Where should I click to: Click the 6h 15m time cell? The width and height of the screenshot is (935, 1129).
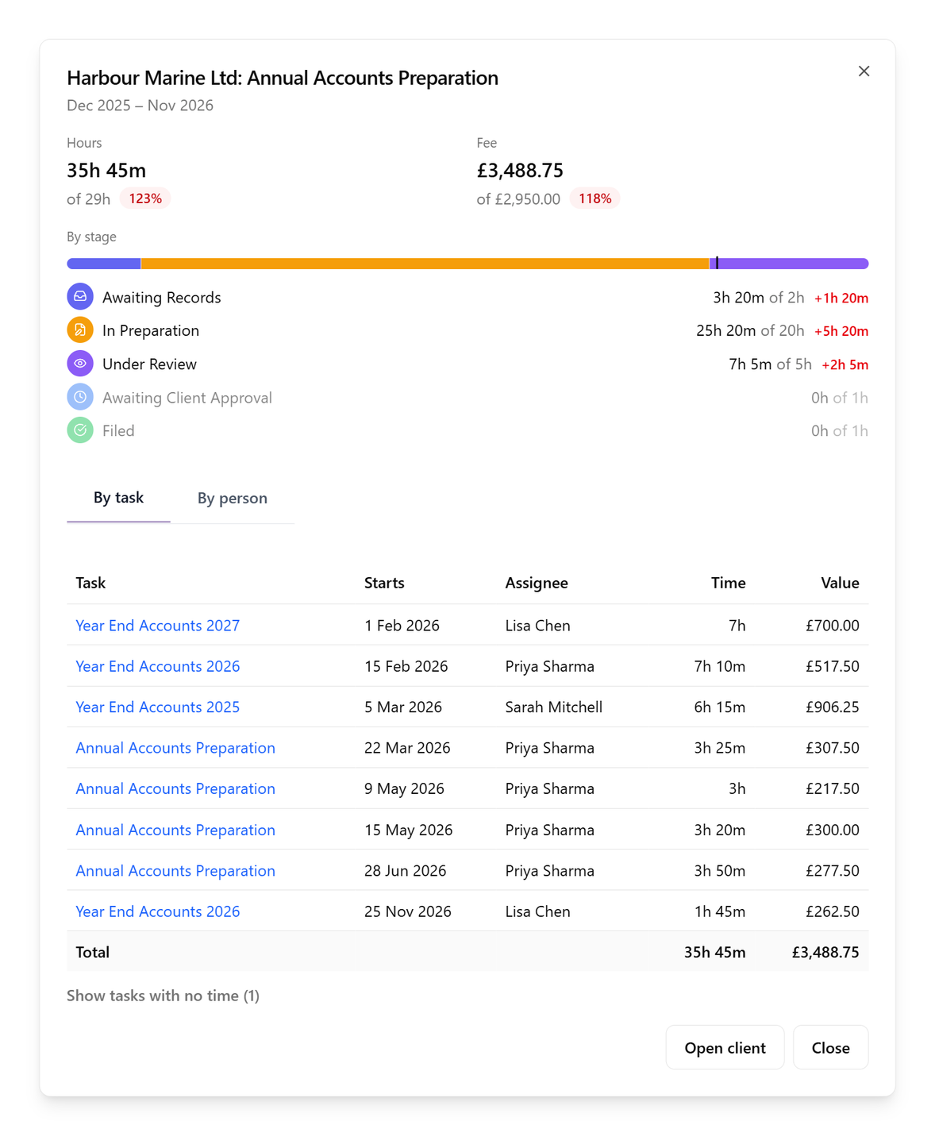click(720, 707)
